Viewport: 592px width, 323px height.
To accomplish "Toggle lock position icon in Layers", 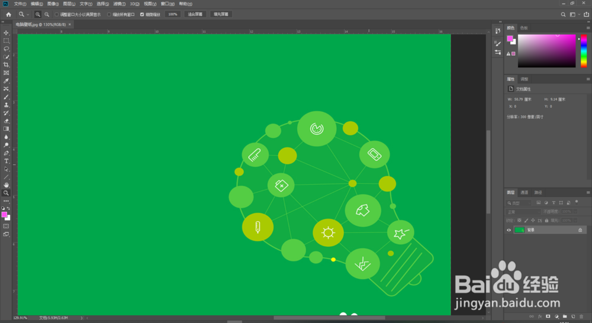I will [x=533, y=221].
